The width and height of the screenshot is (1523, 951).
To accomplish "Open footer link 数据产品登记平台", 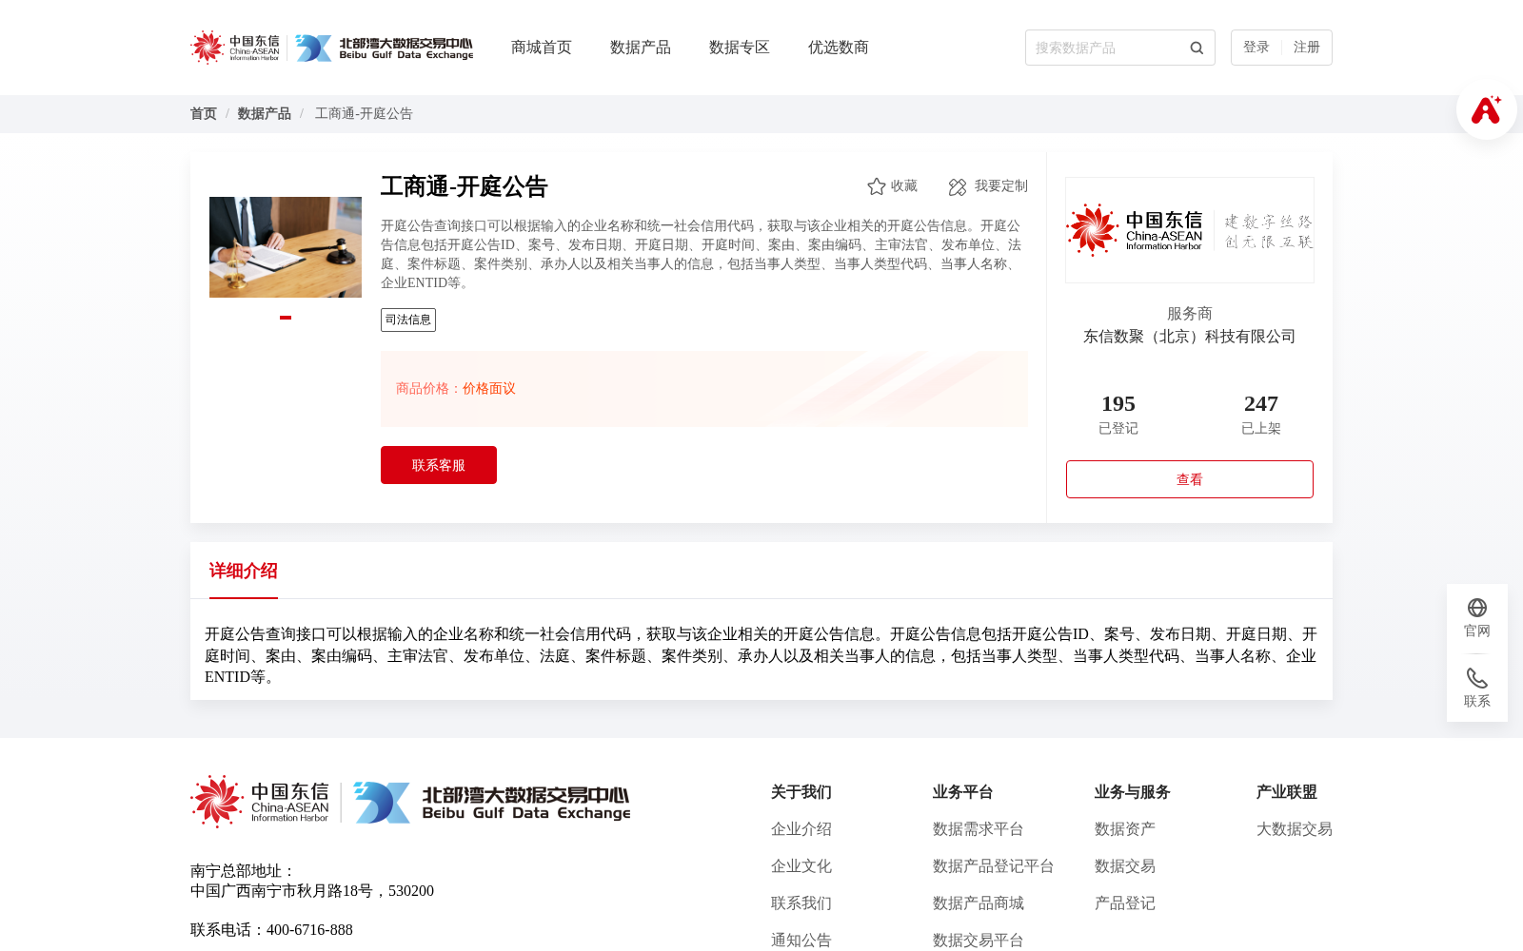I will point(994,866).
